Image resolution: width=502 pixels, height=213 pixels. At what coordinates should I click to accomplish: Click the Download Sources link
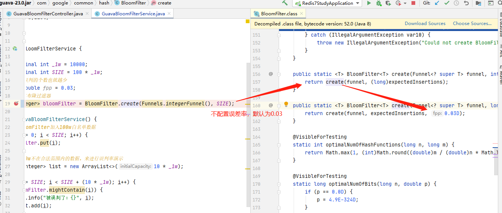tap(425, 24)
